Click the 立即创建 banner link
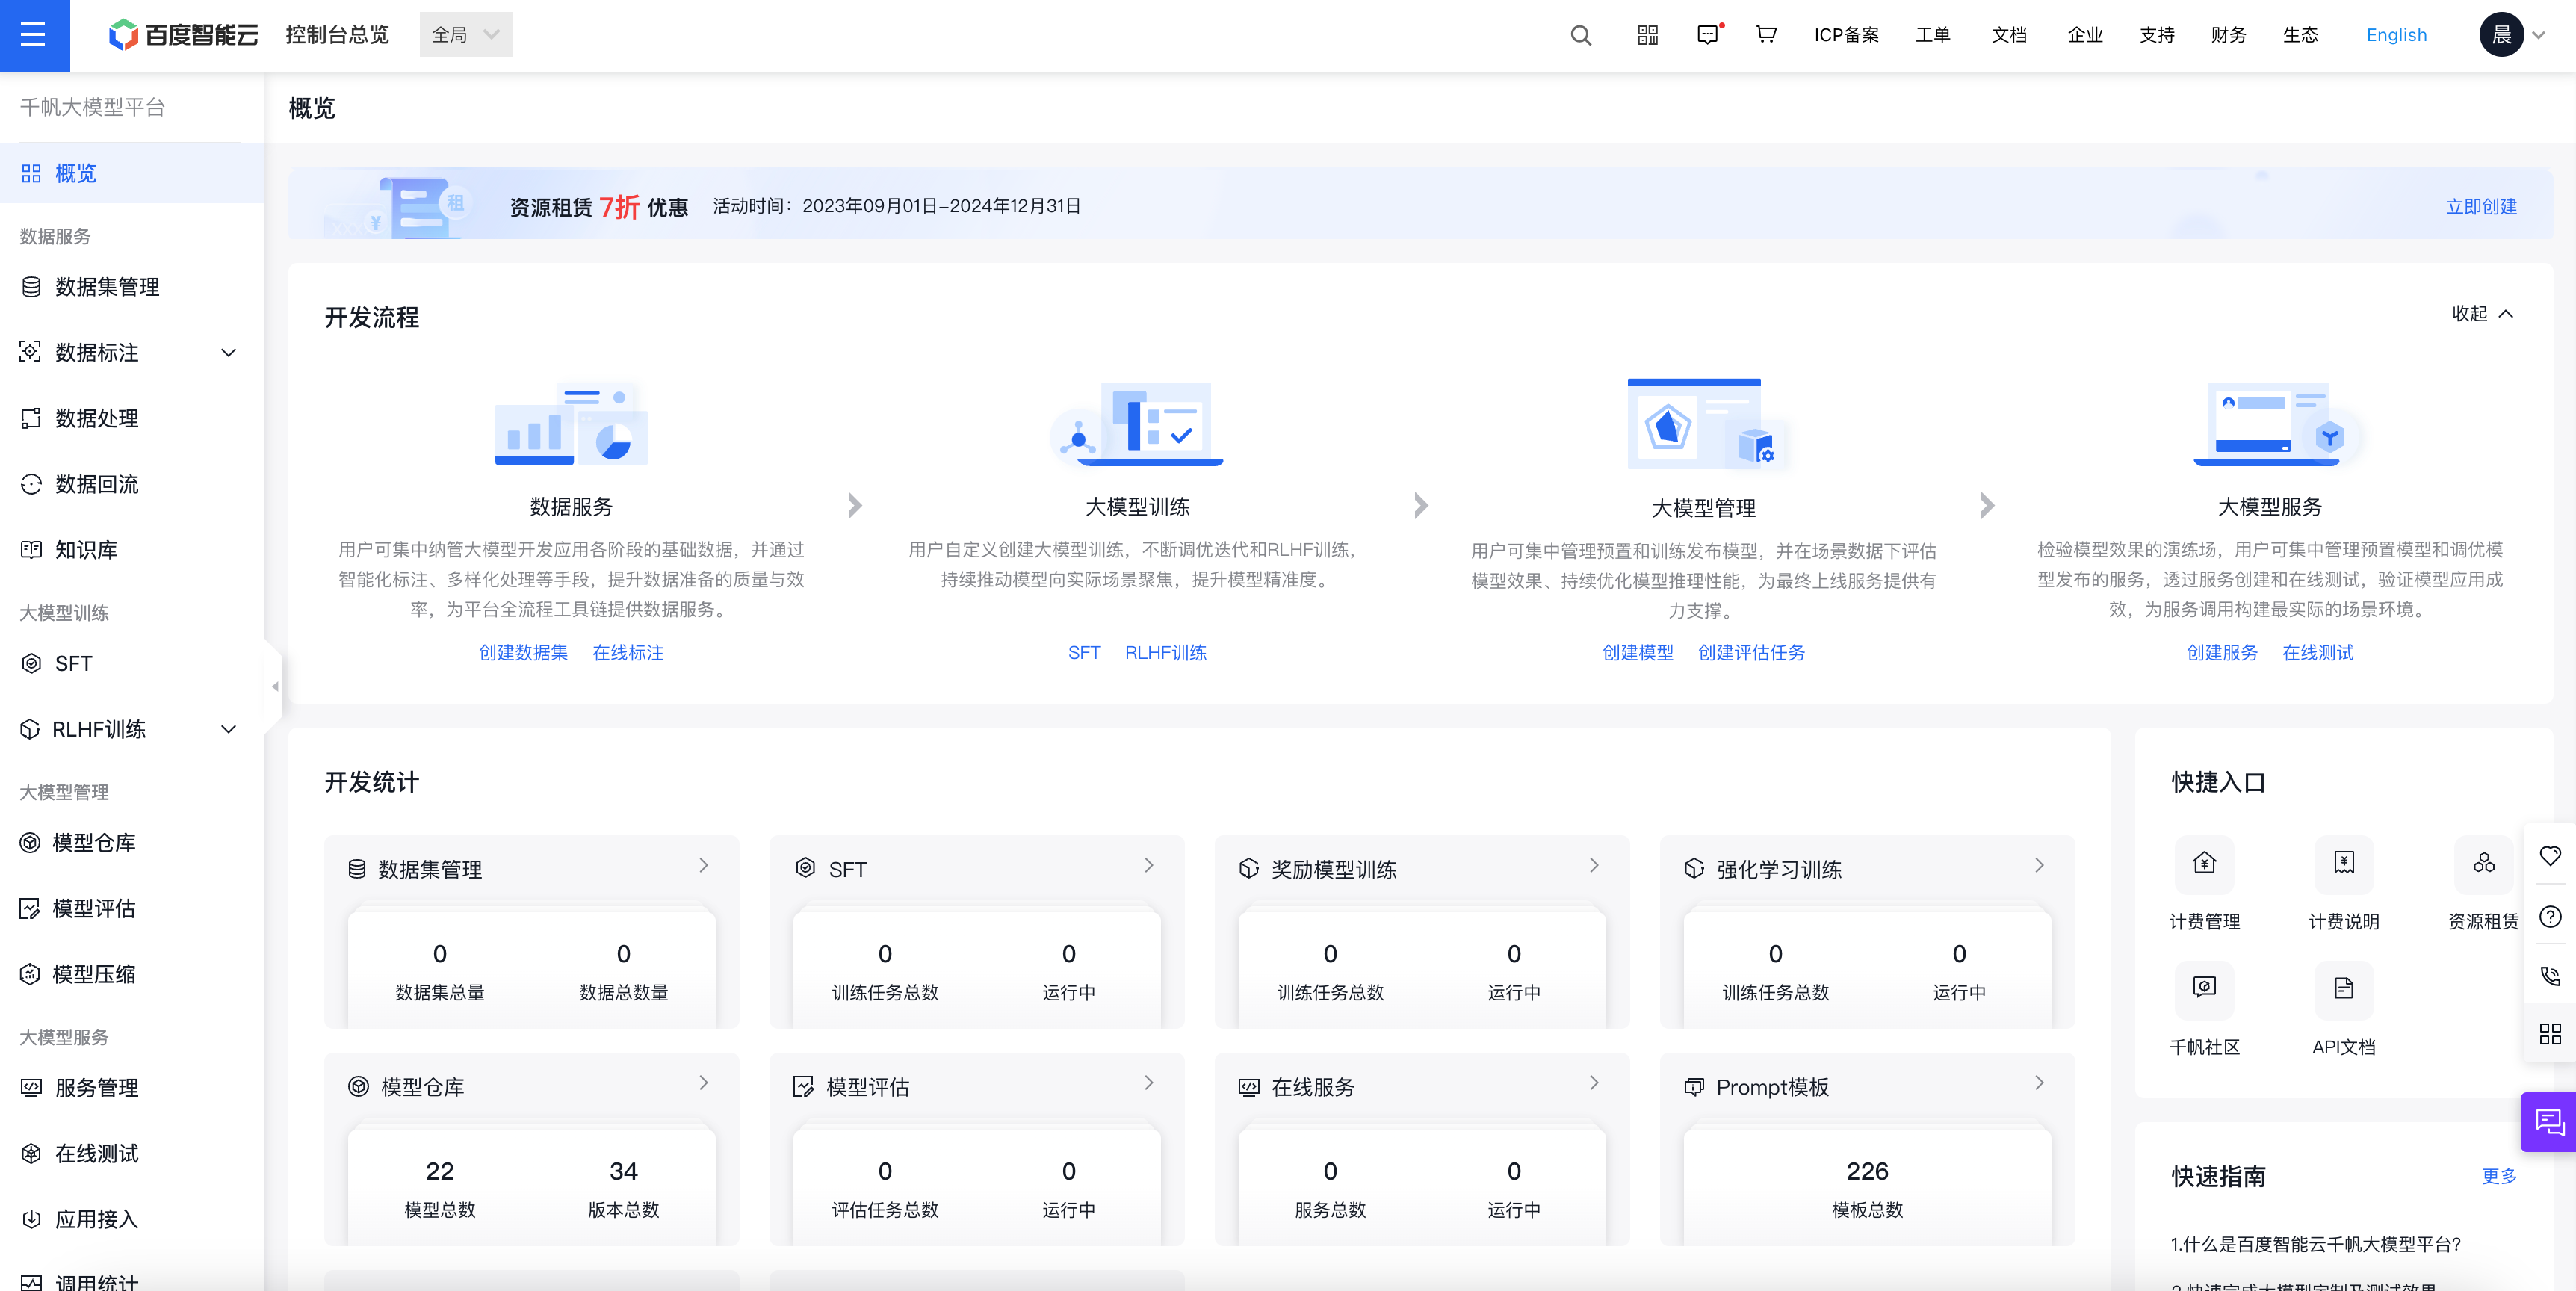Screen dimensions: 2576x1291 coord(2481,207)
